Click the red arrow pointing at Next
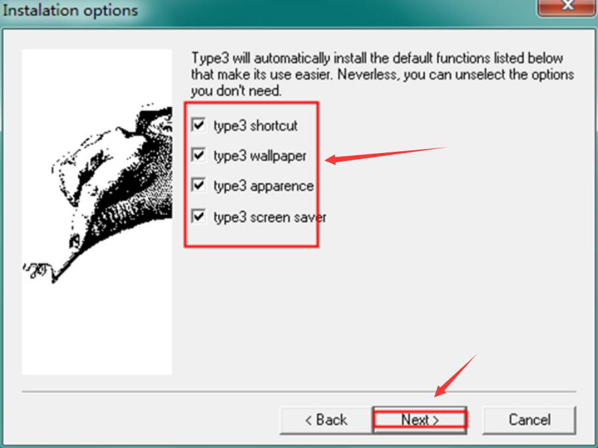The height and width of the screenshot is (448, 598). (x=455, y=375)
